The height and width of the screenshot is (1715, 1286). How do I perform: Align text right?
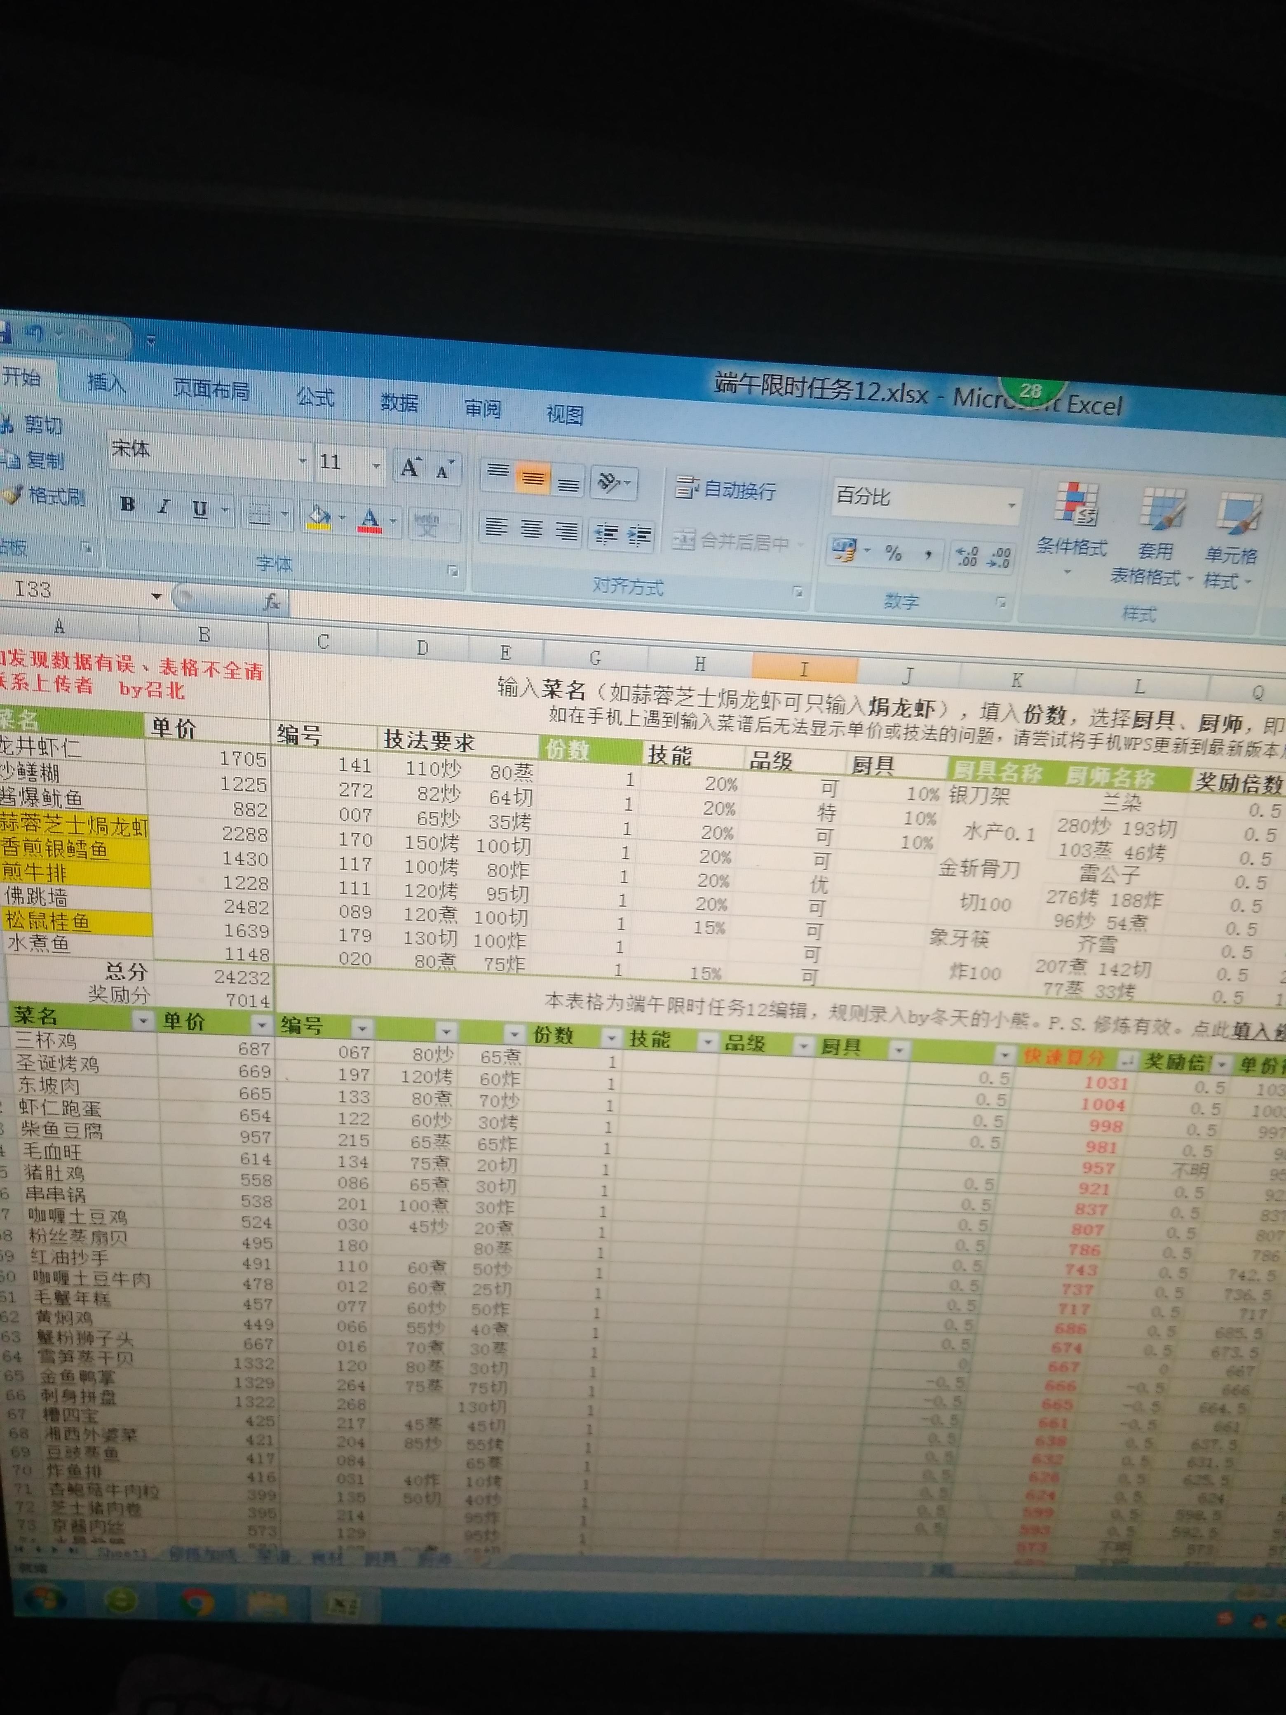[567, 532]
